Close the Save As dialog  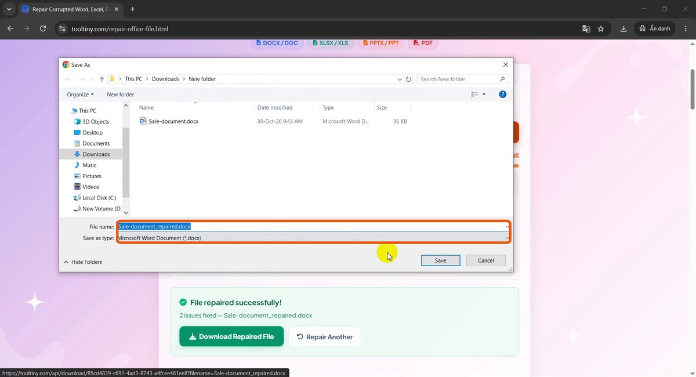point(506,64)
